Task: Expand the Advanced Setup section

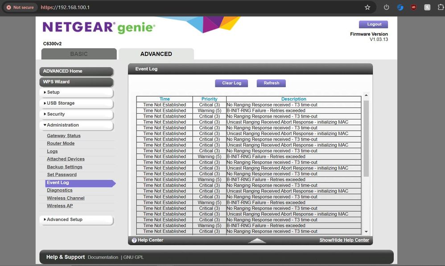Action: pos(76,220)
